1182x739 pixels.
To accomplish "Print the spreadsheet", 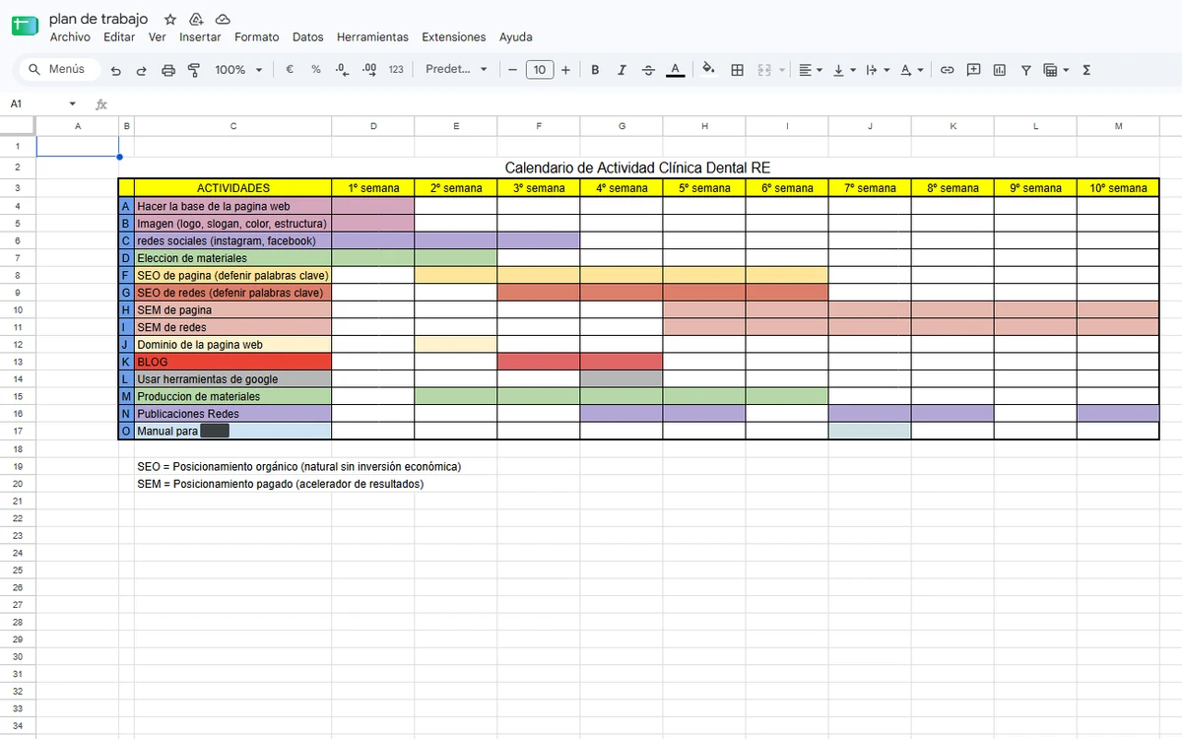I will click(x=167, y=70).
